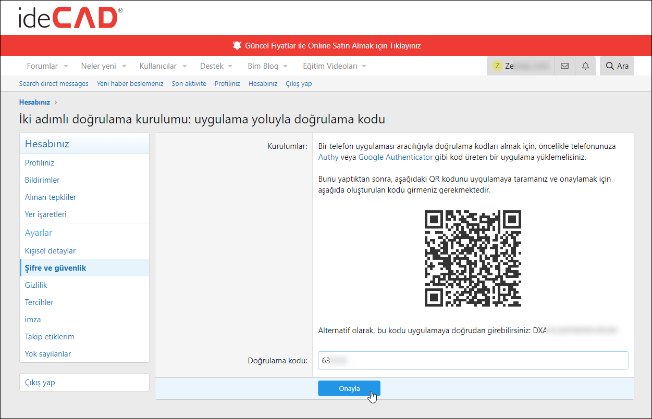The image size is (652, 419).
Task: Select Yer işaretleri in the sidebar
Action: pyautogui.click(x=84, y=214)
